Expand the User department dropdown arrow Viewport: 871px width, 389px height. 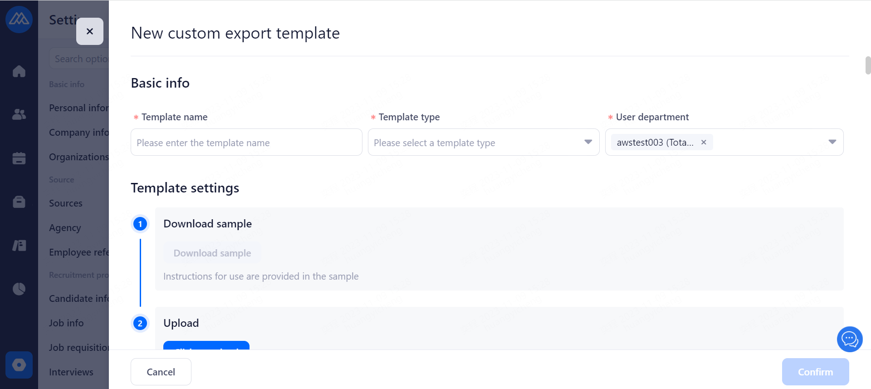tap(832, 142)
